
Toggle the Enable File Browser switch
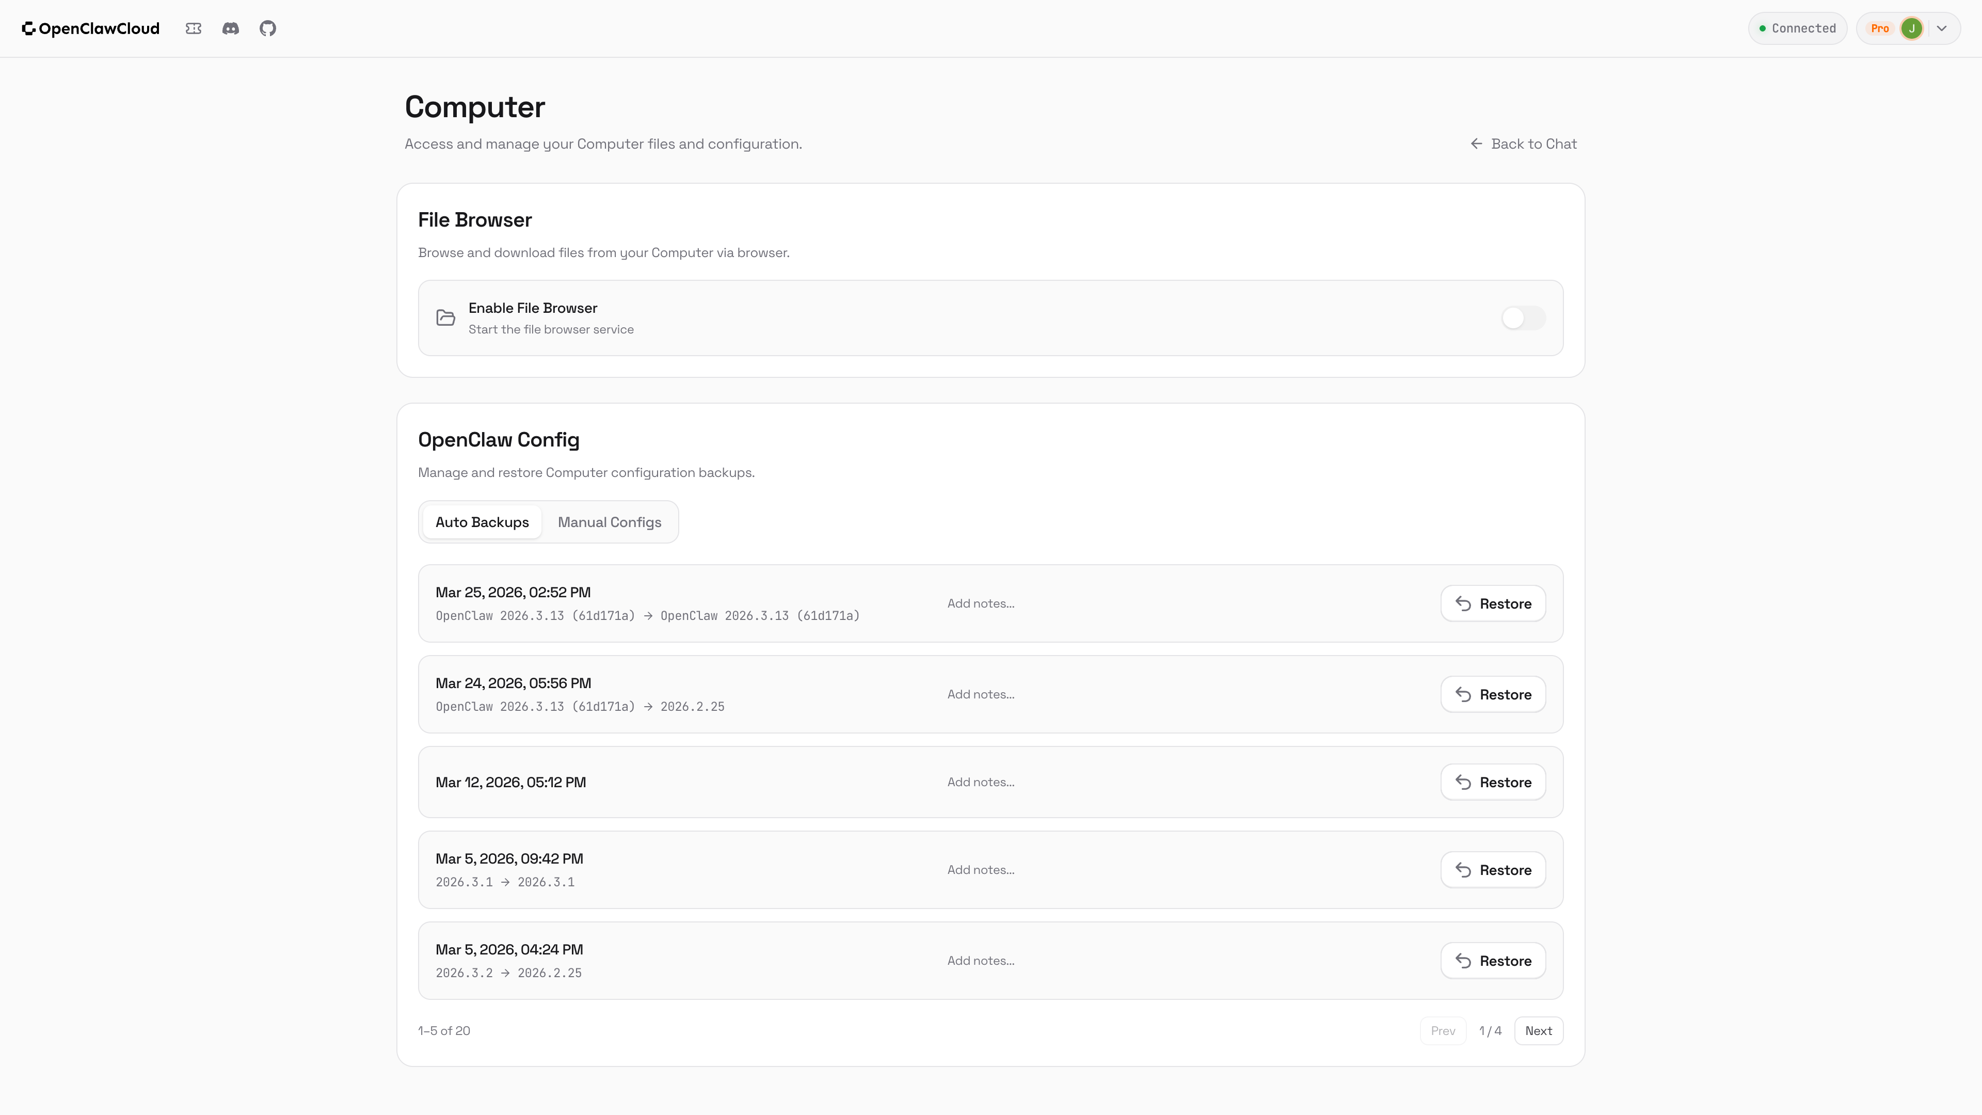[1523, 318]
